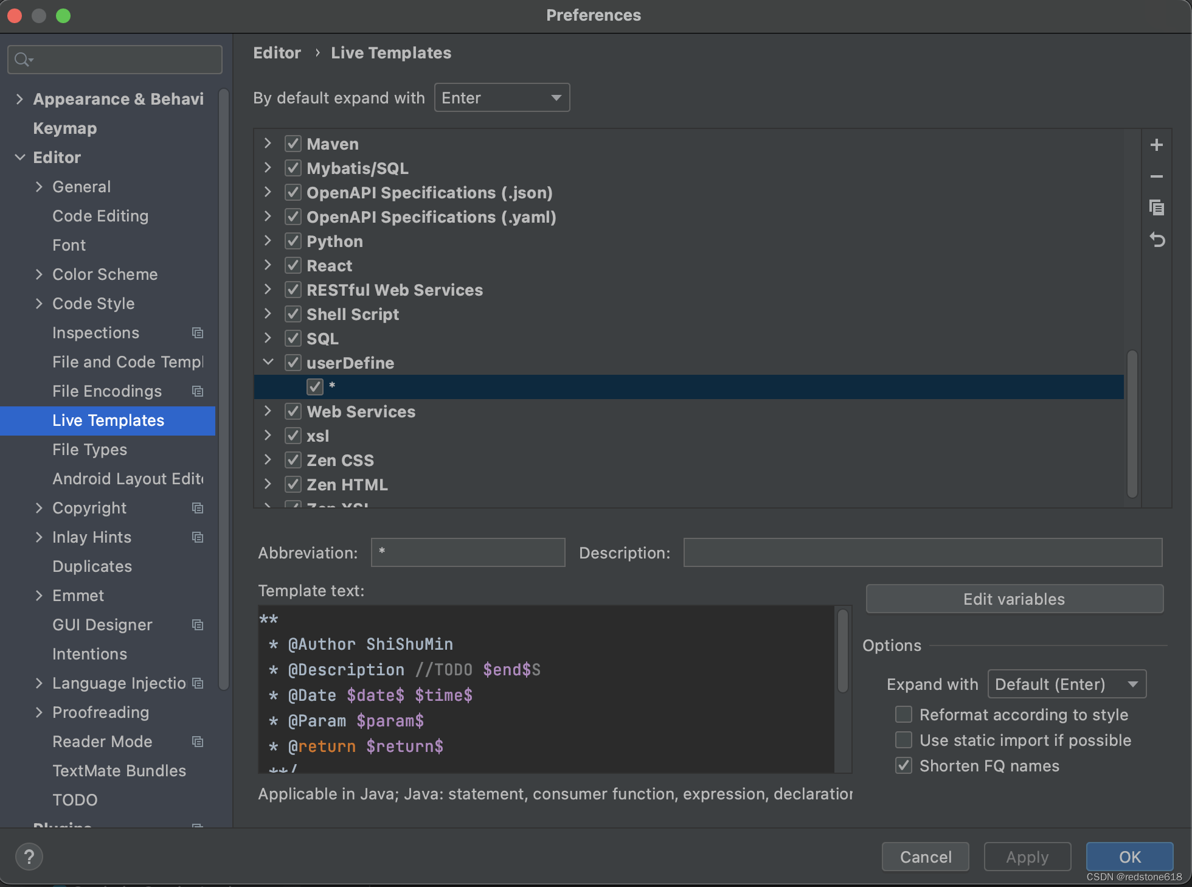Screen dimensions: 1192x887
Task: Click the Edit variables button
Action: [x=1014, y=599]
